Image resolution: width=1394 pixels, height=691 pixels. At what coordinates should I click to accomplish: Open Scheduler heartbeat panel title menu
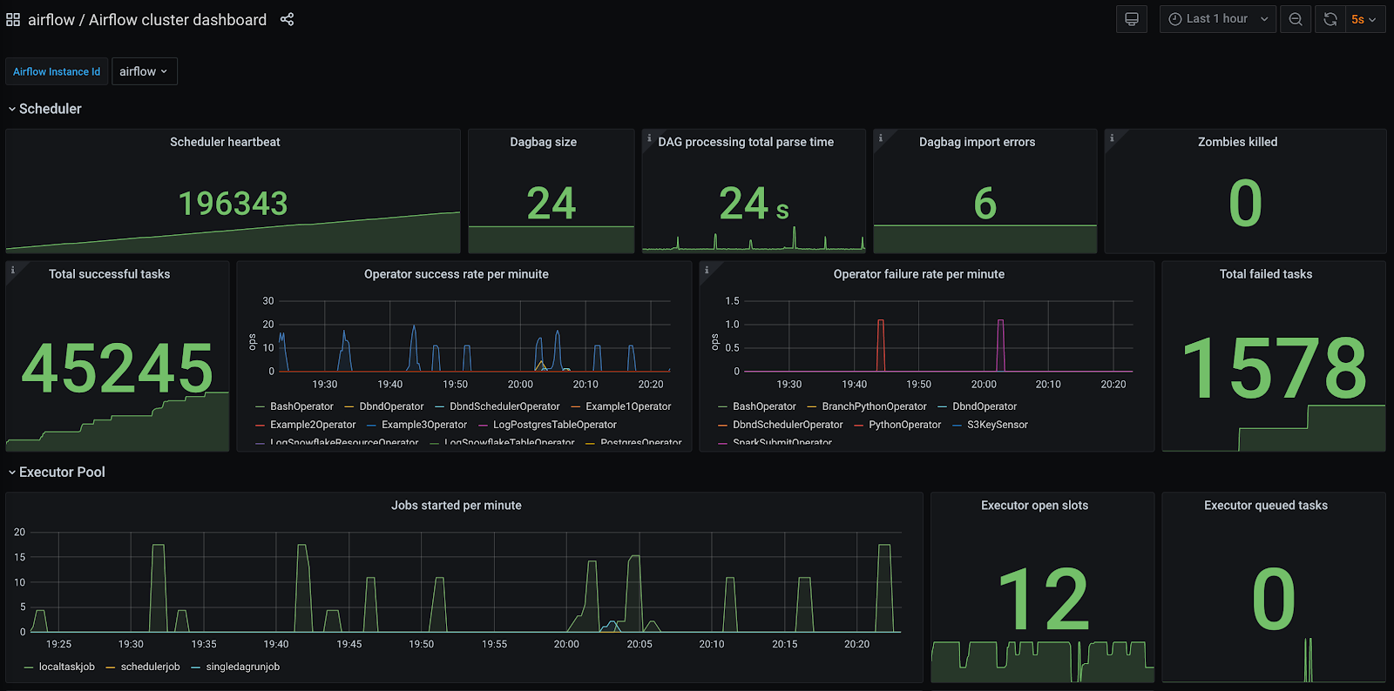[225, 142]
